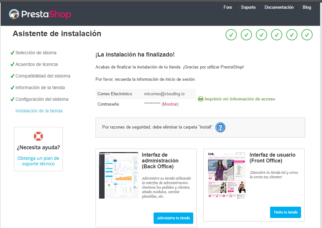This screenshot has height=228, width=322.
Task: Click the first green progress check circle
Action: [231, 35]
